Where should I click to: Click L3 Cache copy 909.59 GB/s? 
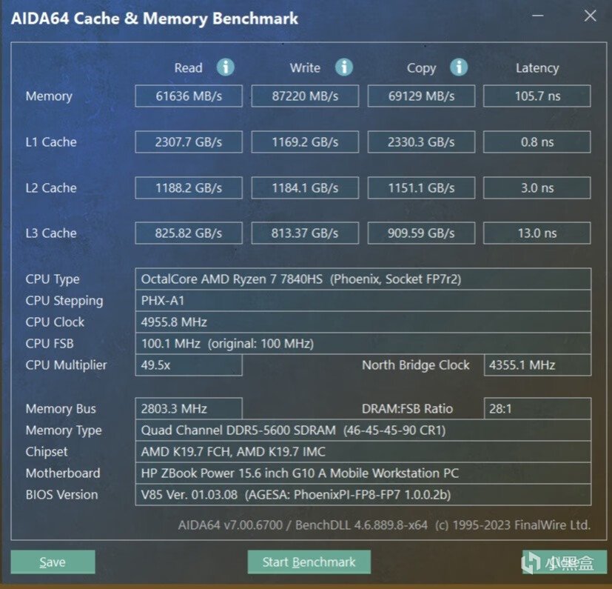(x=421, y=233)
